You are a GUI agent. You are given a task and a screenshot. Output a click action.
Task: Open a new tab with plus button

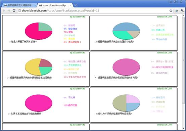point(76,5)
